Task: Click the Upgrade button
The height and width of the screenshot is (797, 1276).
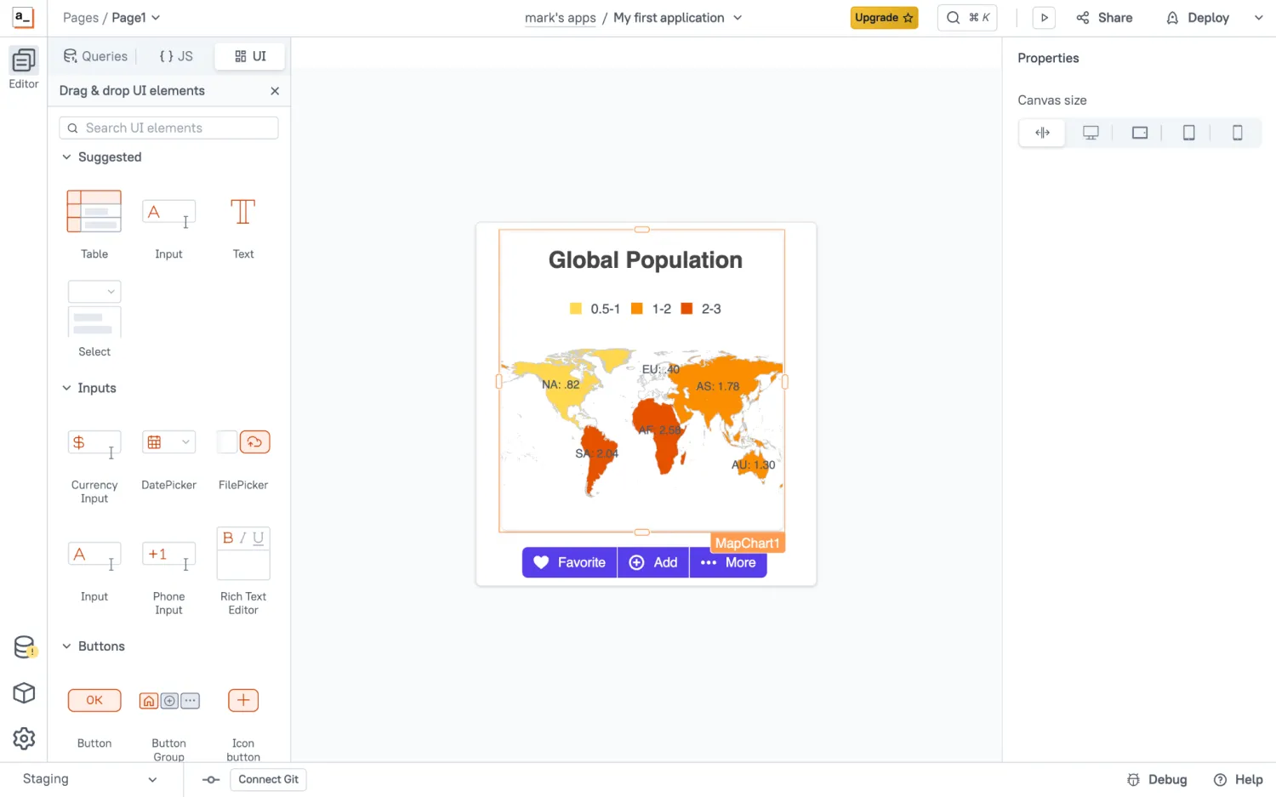Action: point(884,18)
